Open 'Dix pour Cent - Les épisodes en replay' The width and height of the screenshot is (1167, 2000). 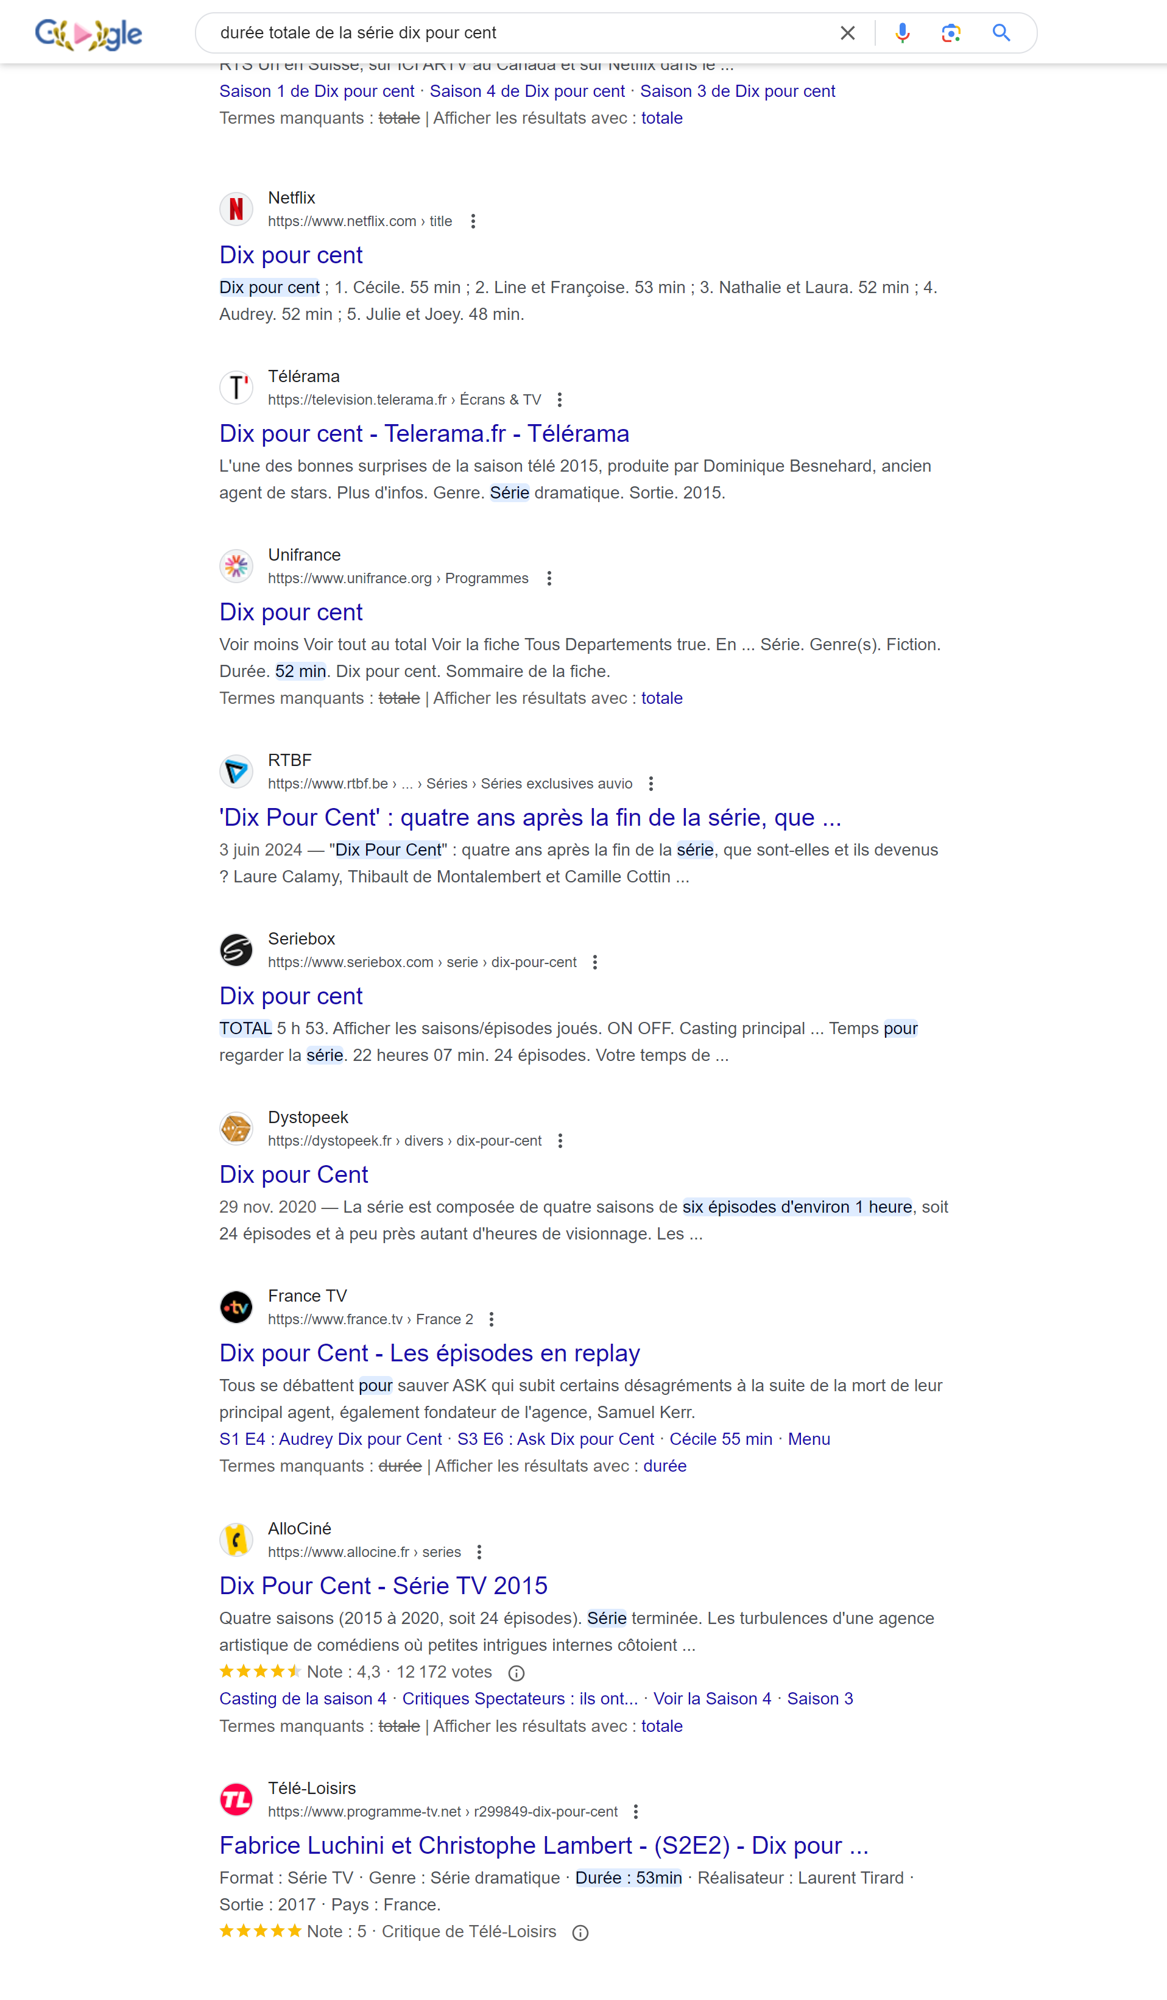[x=429, y=1353]
